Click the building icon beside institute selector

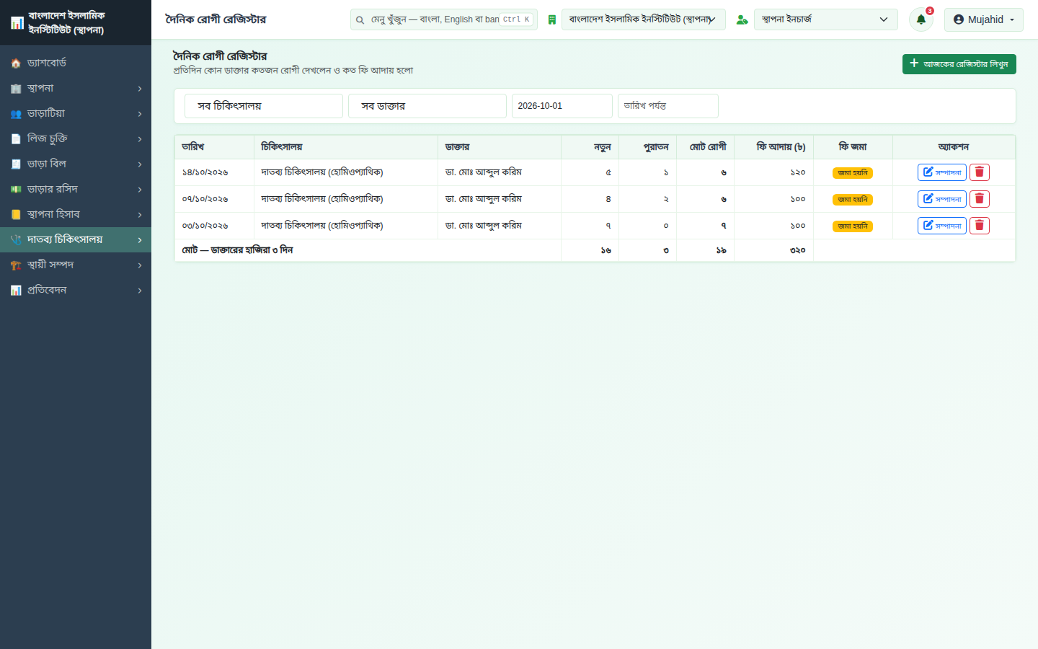pos(552,19)
